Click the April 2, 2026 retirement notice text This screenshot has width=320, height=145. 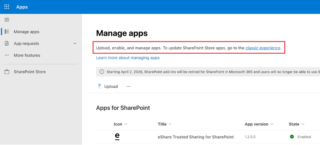(213, 72)
